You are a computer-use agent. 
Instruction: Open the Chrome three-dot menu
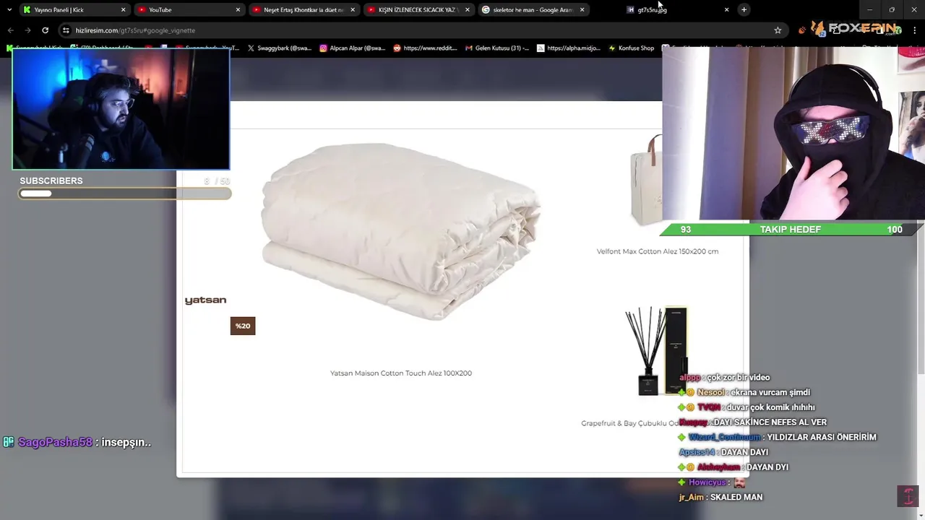pos(916,30)
